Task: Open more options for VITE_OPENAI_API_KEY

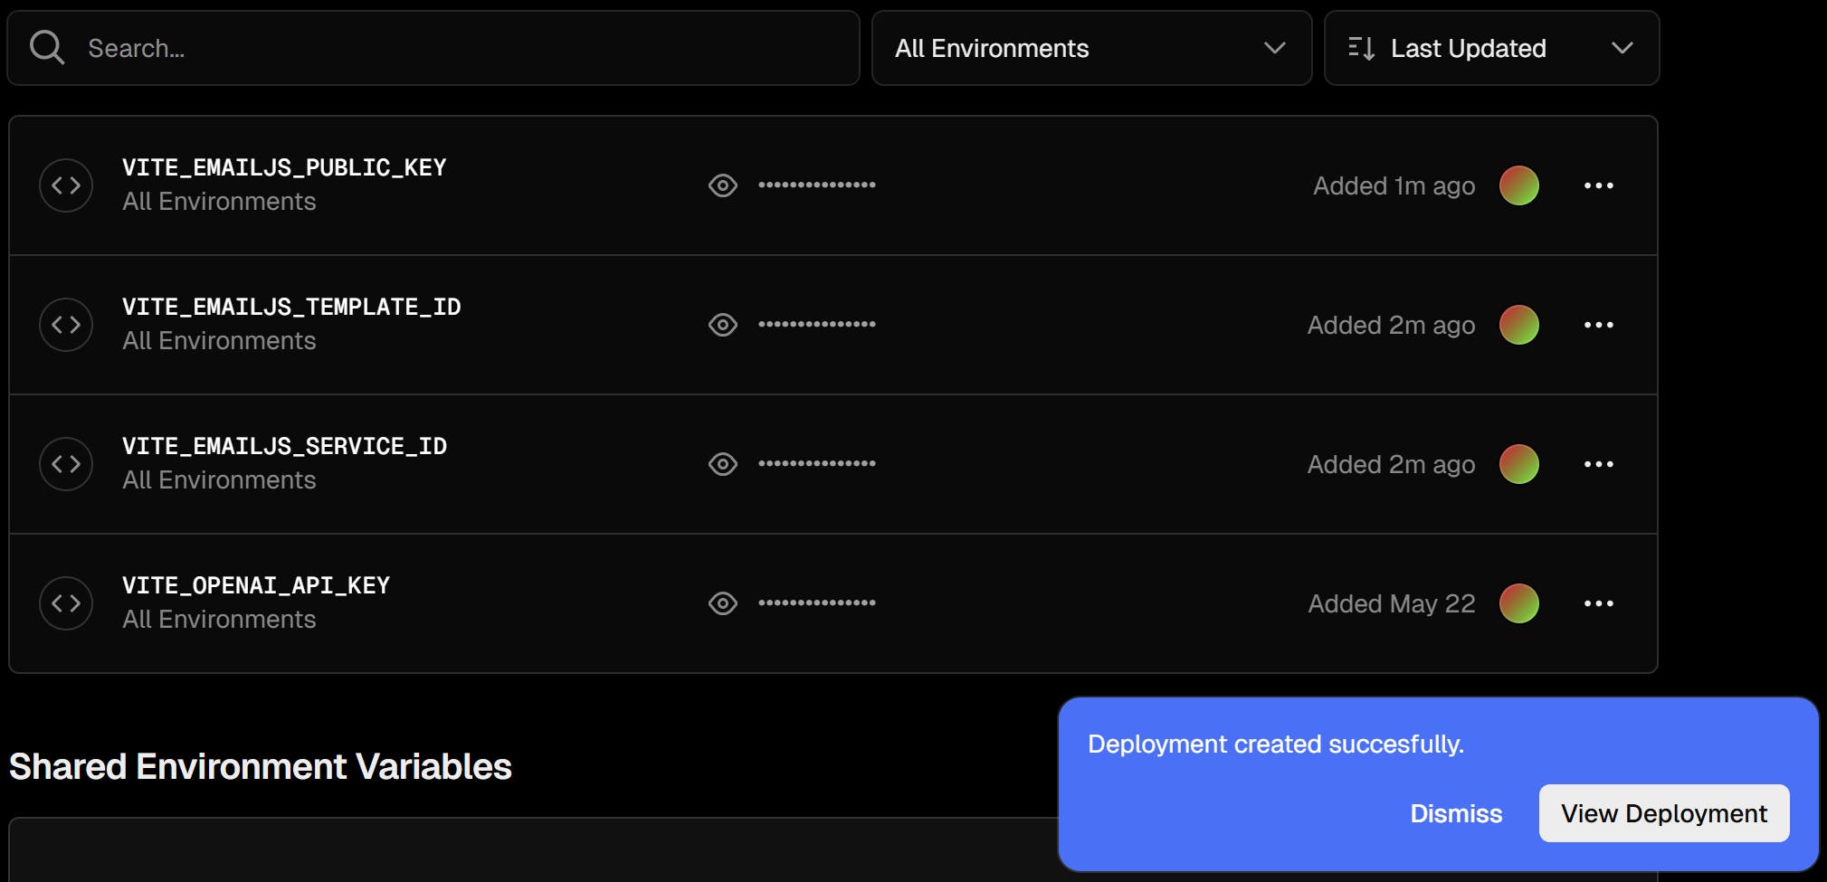Action: (x=1598, y=603)
